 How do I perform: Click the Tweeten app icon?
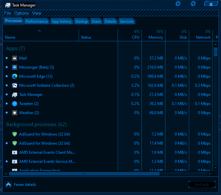[x=15, y=104]
